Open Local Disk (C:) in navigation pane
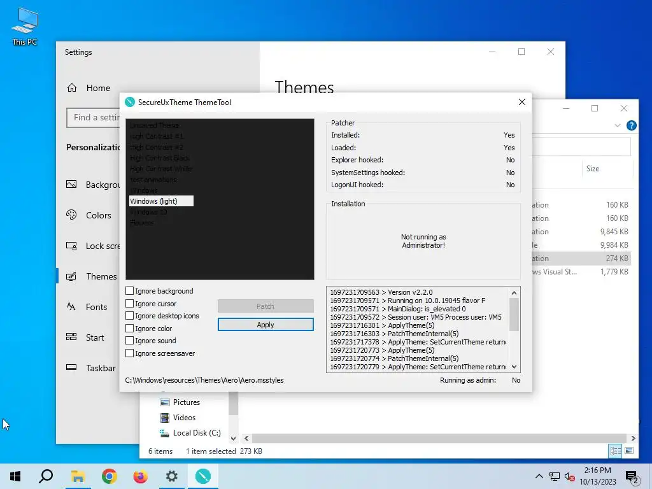652x489 pixels. pos(190,433)
